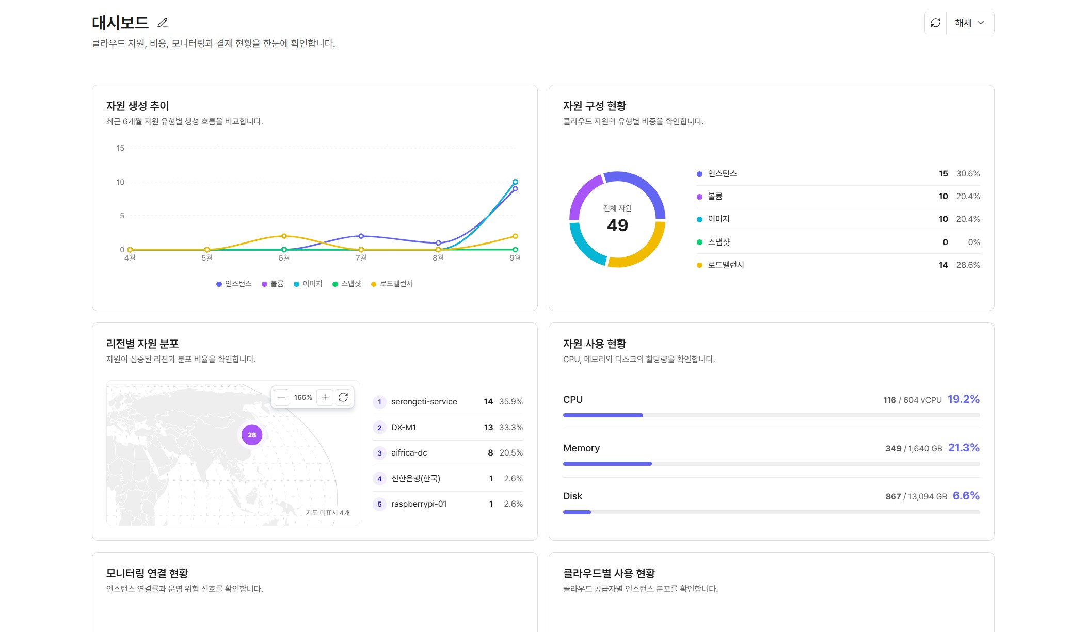The image size is (1072, 632).
Task: Select raspberrypi-01 in the region list
Action: 447,504
